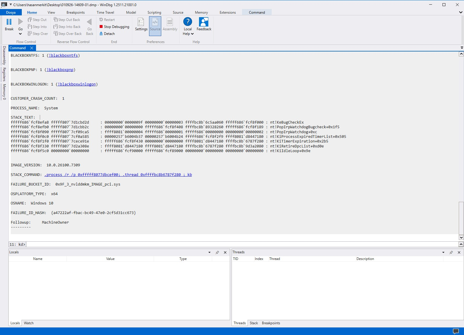Open the Settings preferences icon
Viewport: 464px width, 335px height.
coord(141,22)
